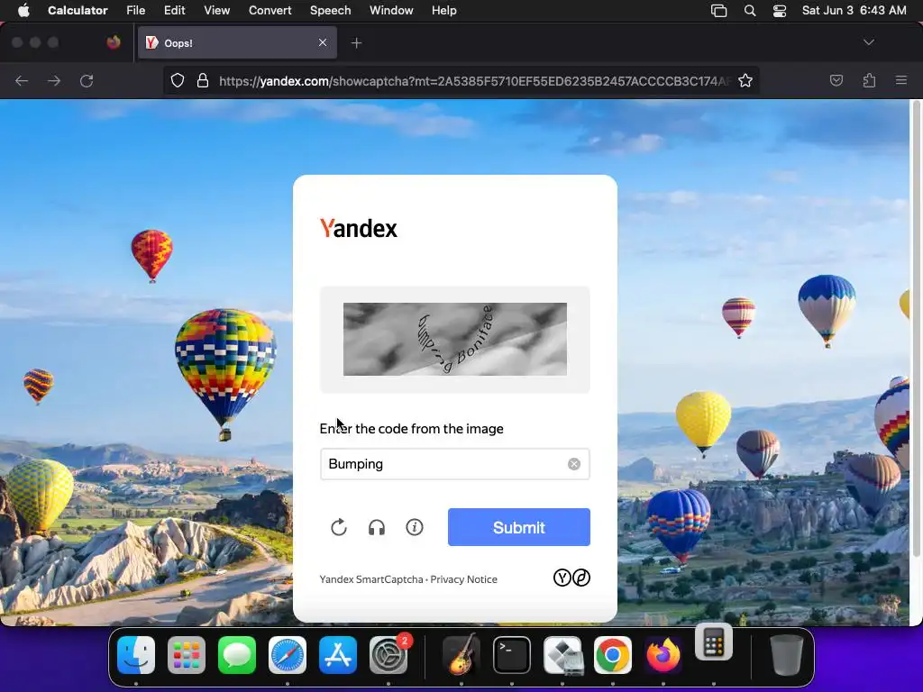Open Firefox from the dock
Image resolution: width=923 pixels, height=692 pixels.
(663, 655)
